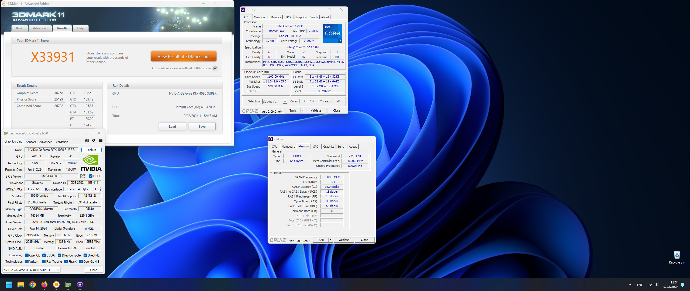Open SPD tab in Memory CPU-Z window
690x291 pixels.
coord(316,147)
